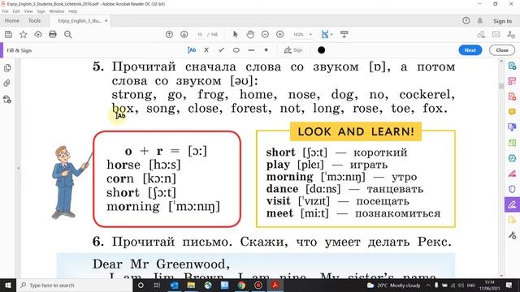520x292 pixels.
Task: Switch to the Home tab
Action: [12, 21]
